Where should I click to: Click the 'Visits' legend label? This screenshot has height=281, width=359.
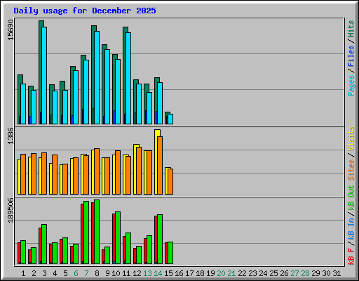coord(351,139)
